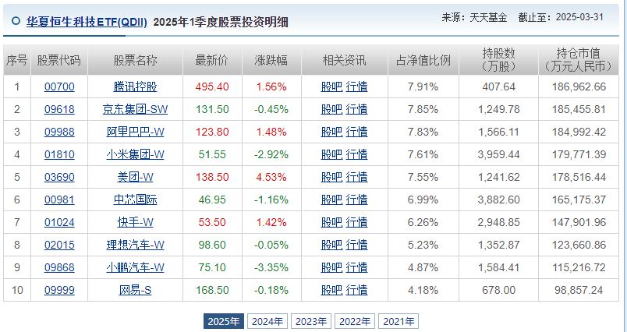Open 行情 for 阿里巴巴-W
627x332 pixels.
(356, 132)
